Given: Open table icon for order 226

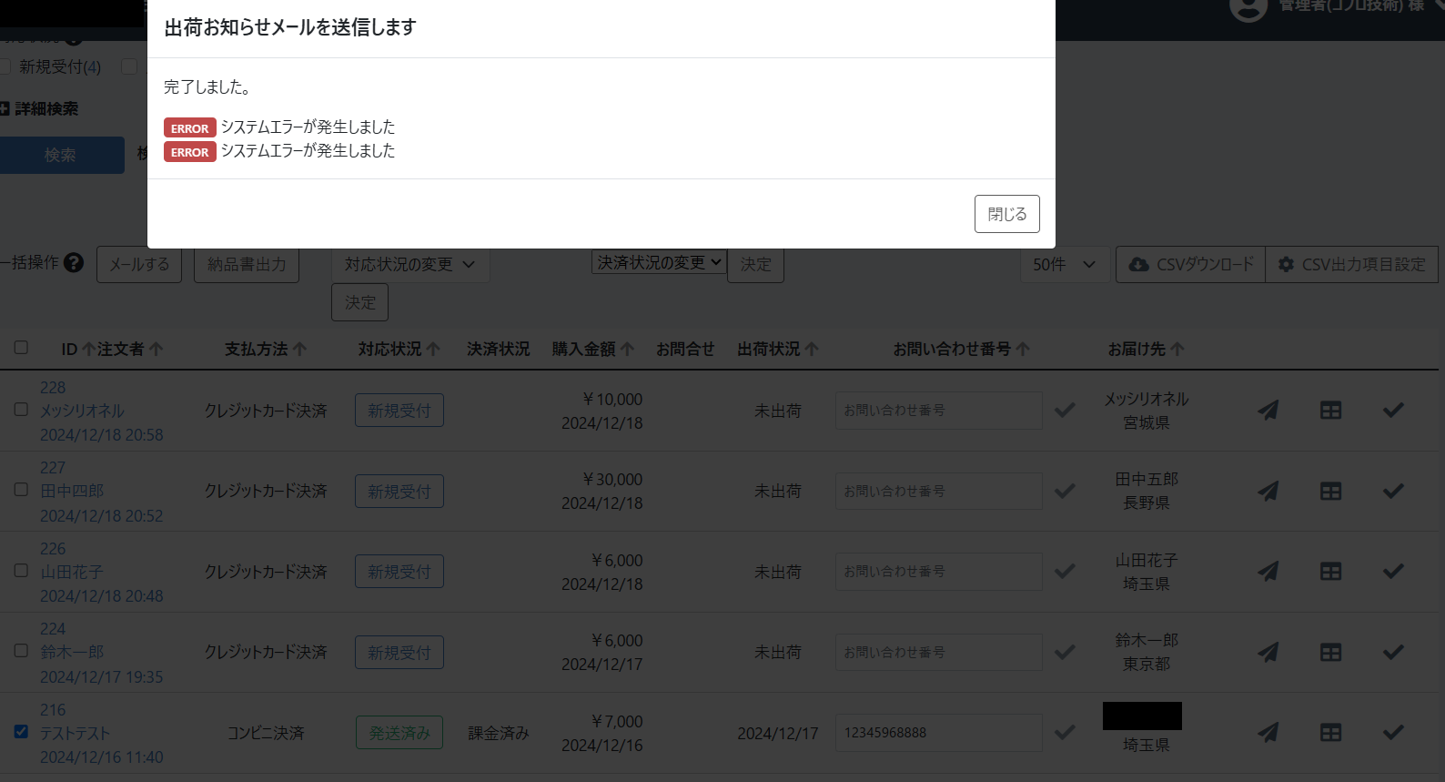Looking at the screenshot, I should (1330, 572).
